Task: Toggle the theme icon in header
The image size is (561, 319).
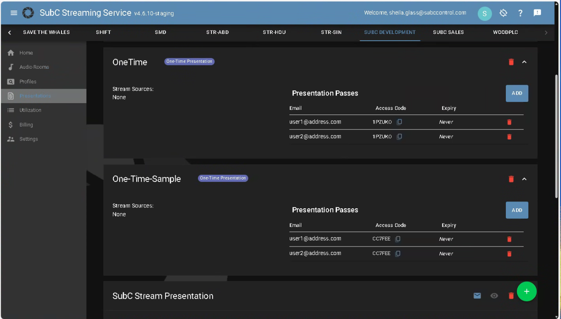Action: pyautogui.click(x=503, y=13)
